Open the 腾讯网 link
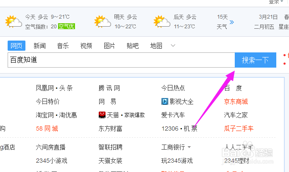 tap(109, 88)
